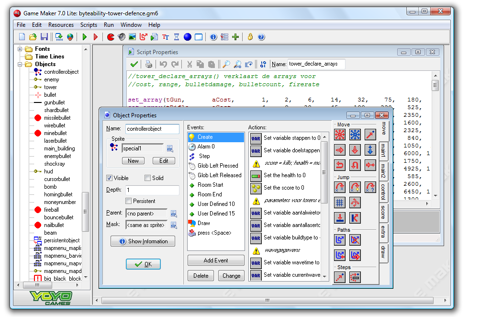
Task: Click the sprite New button
Action: pyautogui.click(x=133, y=161)
